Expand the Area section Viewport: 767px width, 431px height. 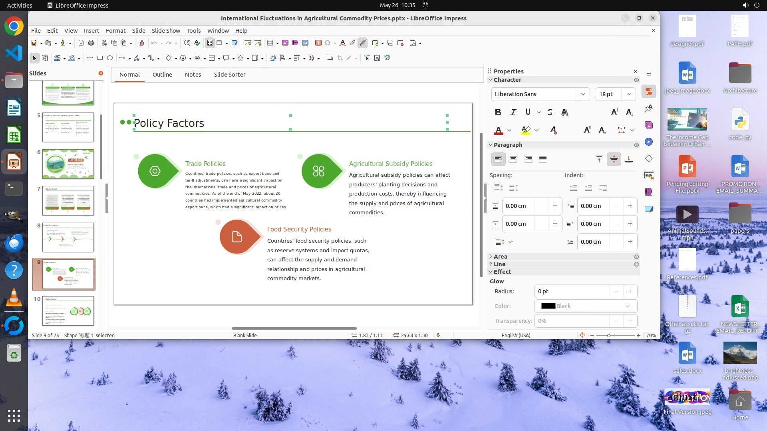click(x=500, y=257)
